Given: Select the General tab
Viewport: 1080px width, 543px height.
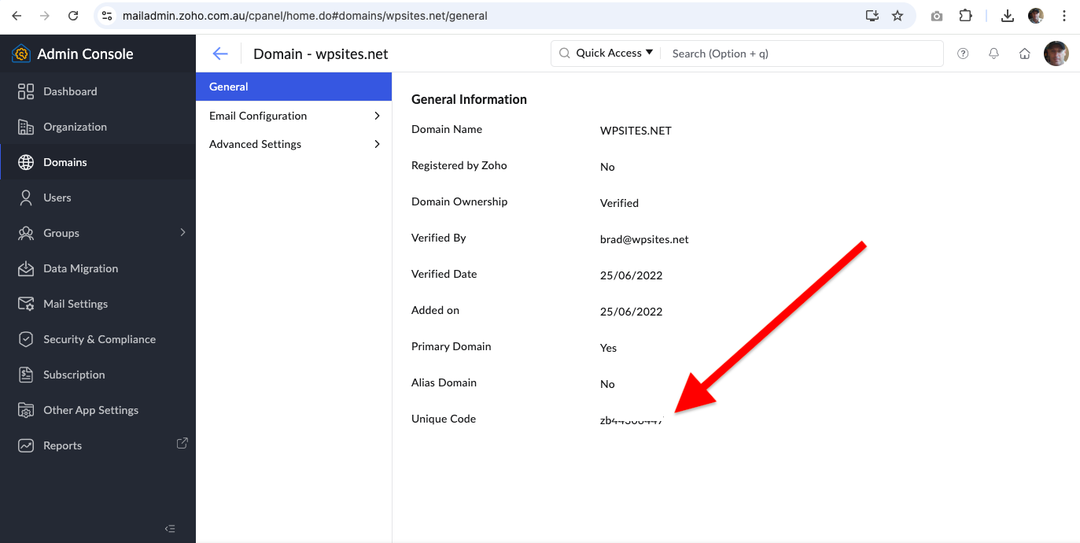Looking at the screenshot, I should 293,87.
